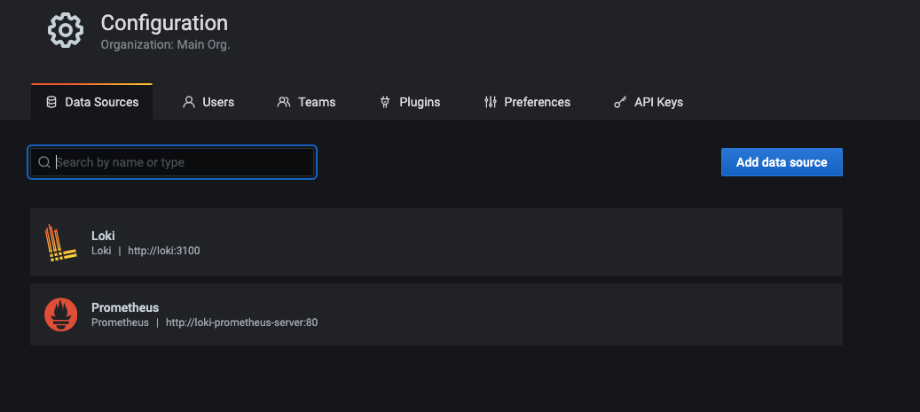Switch to the Plugins tab
This screenshot has height=412, width=920.
tap(410, 102)
